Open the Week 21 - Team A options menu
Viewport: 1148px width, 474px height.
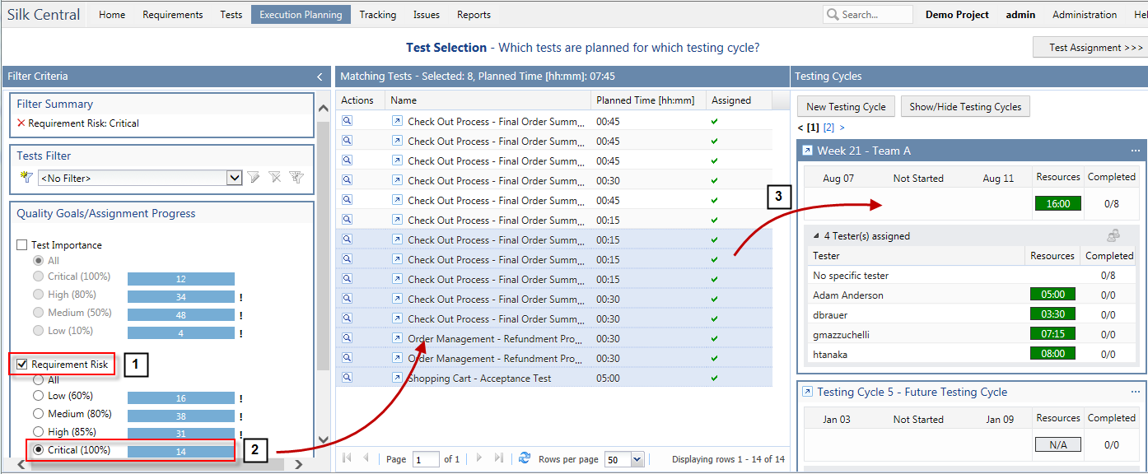(x=1136, y=151)
